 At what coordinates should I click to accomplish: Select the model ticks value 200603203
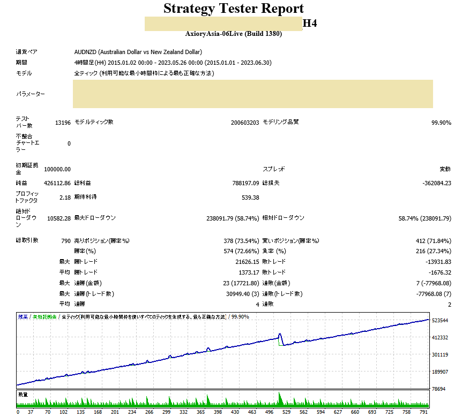[245, 123]
